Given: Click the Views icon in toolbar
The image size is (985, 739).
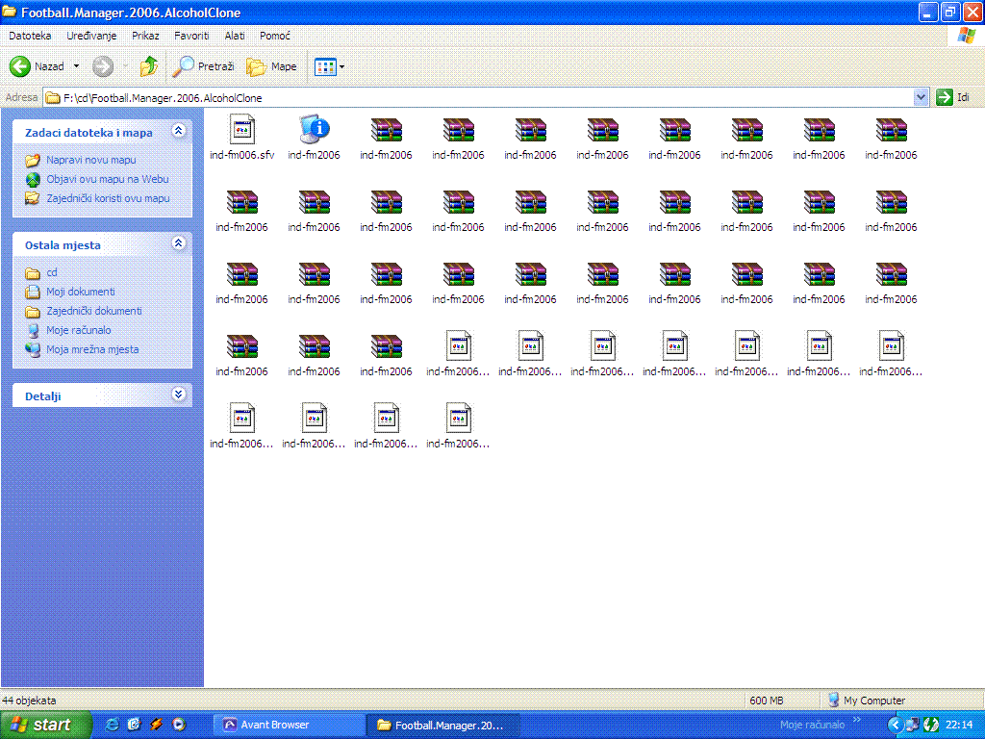Looking at the screenshot, I should [x=325, y=66].
